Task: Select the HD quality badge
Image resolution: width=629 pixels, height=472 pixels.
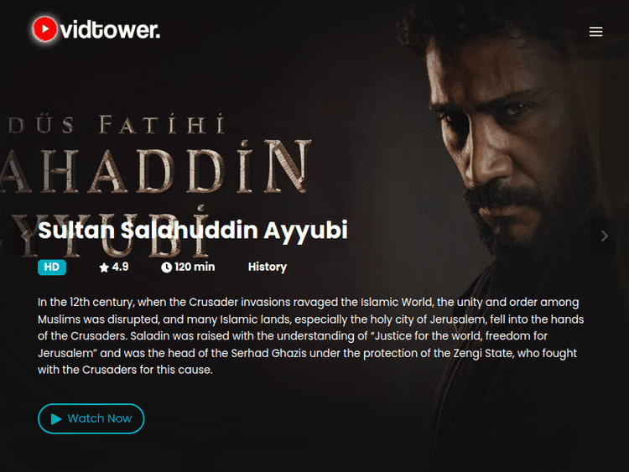Action: click(x=52, y=267)
